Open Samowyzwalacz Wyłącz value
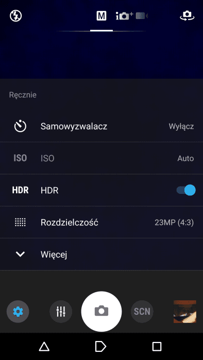 181,127
